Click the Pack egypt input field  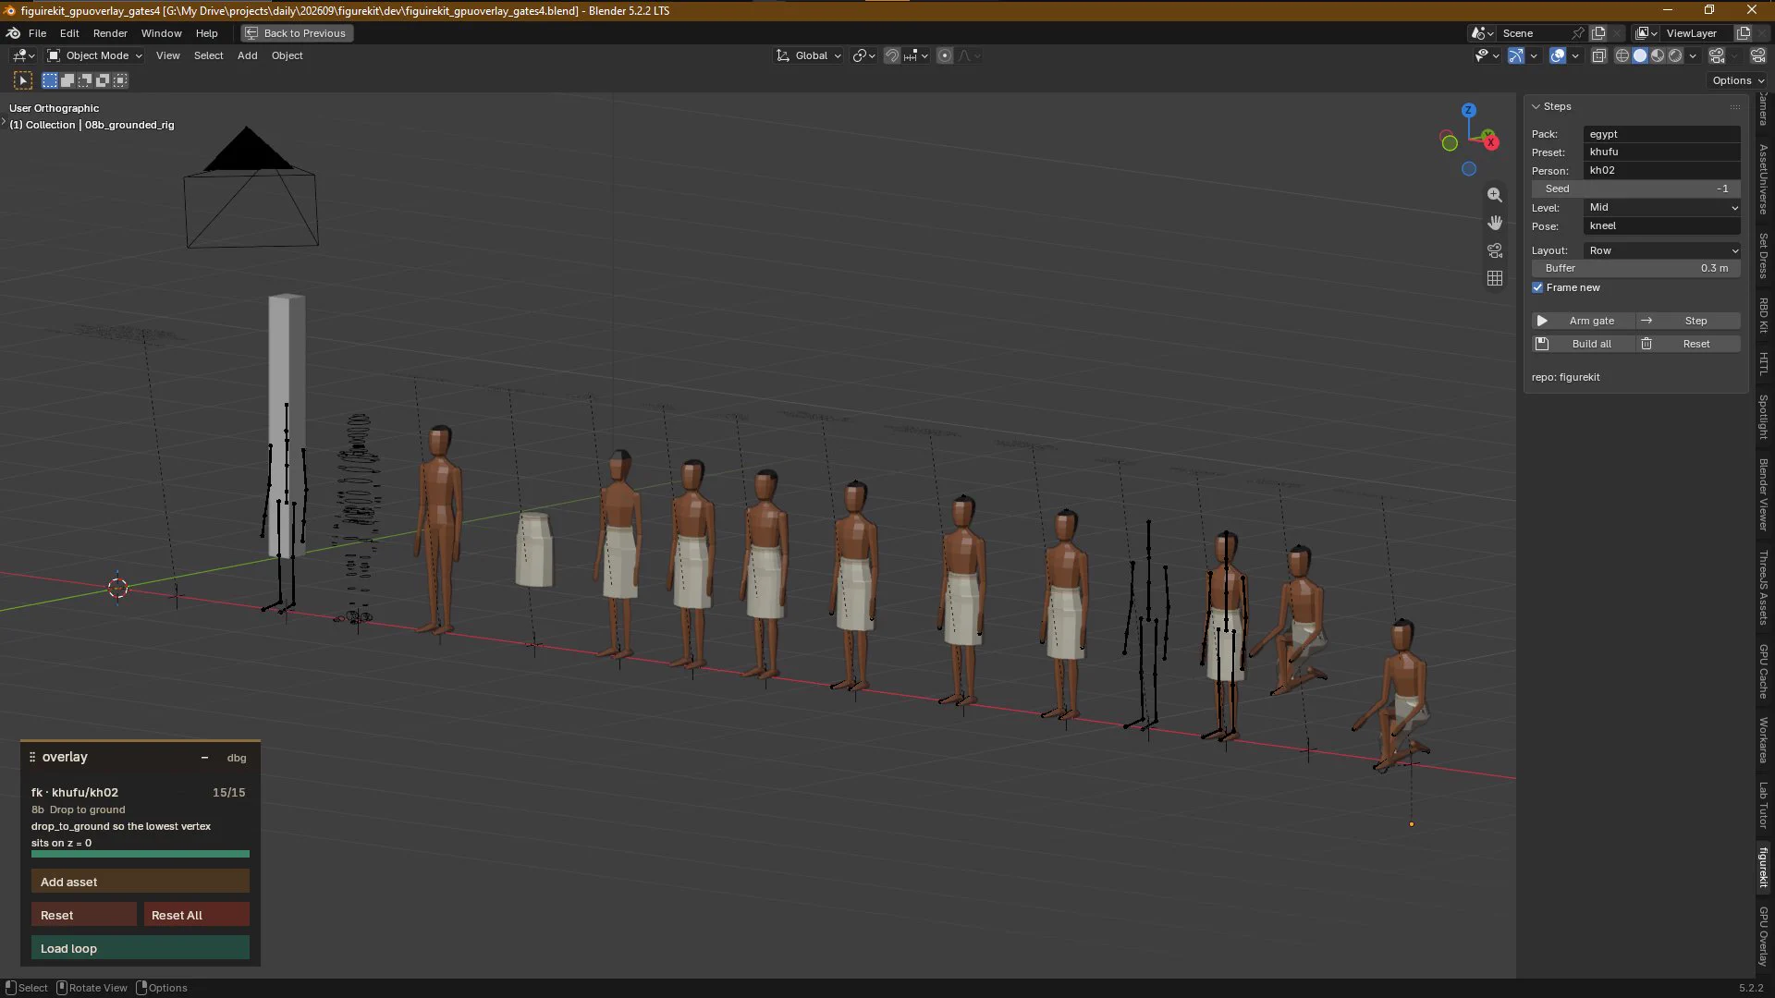1662,134
